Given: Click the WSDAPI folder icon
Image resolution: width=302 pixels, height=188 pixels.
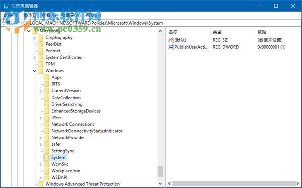Looking at the screenshot, I should pyautogui.click(x=47, y=177).
